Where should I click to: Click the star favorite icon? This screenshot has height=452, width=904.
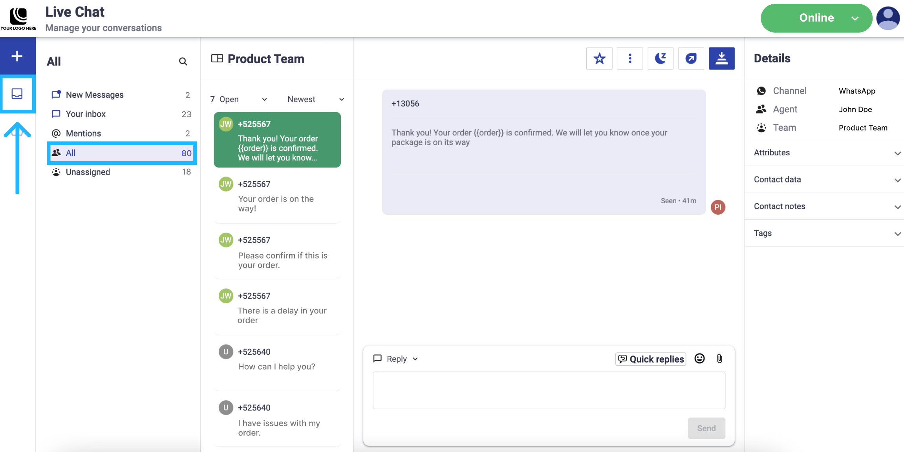[599, 58]
